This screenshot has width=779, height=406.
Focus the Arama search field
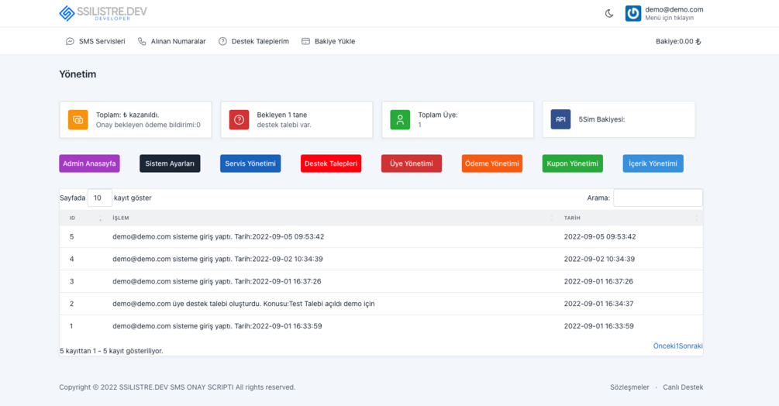(x=658, y=198)
